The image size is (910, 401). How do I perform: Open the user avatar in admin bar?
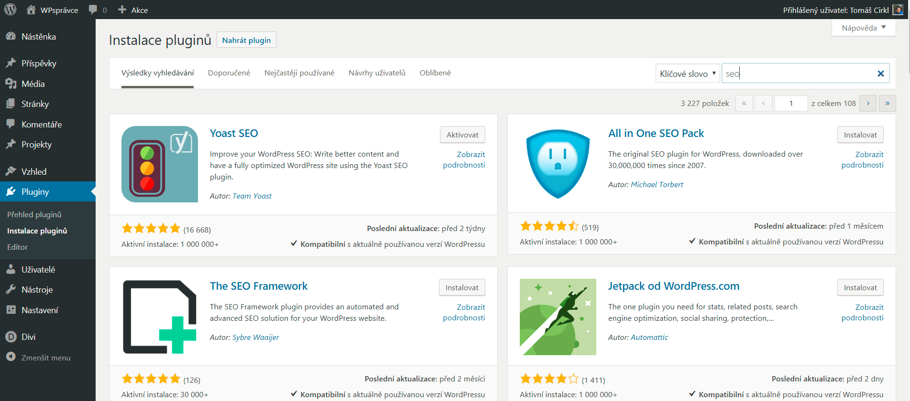point(898,10)
